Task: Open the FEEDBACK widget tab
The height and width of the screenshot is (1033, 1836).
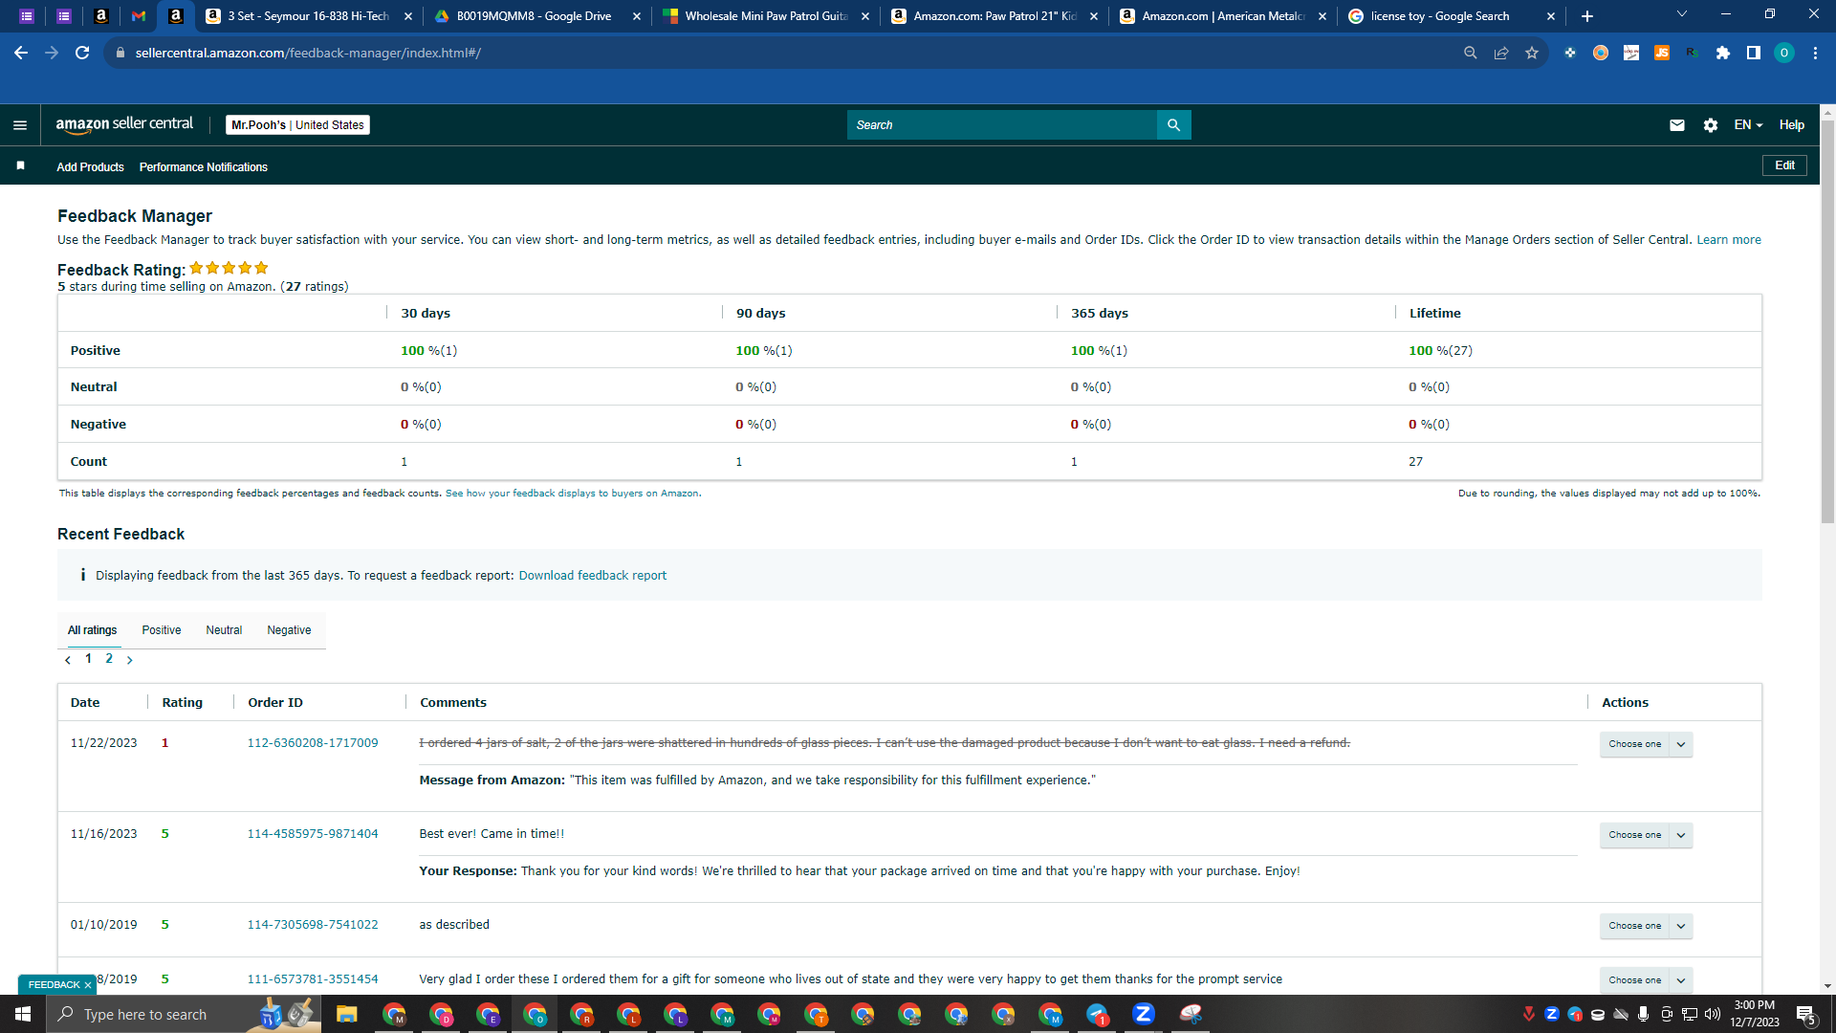Action: (x=54, y=985)
